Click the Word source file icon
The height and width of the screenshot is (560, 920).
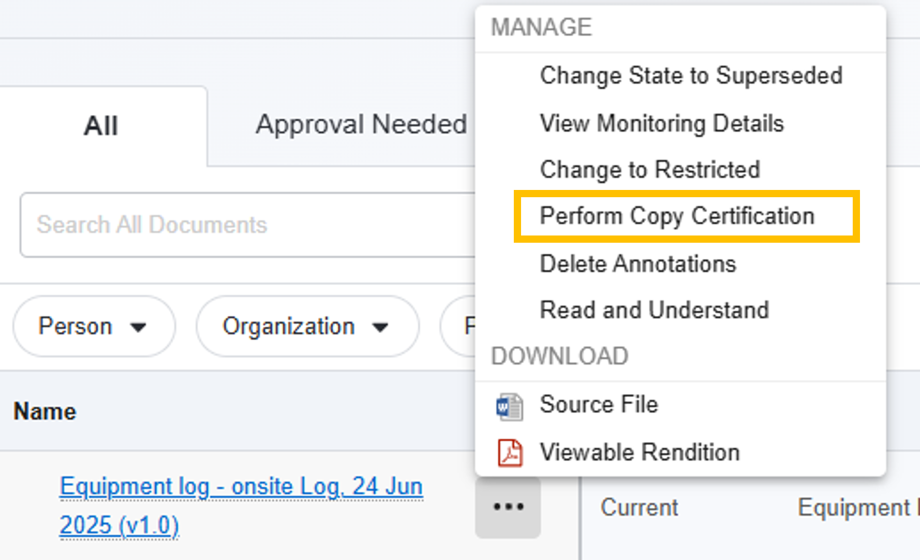(509, 407)
